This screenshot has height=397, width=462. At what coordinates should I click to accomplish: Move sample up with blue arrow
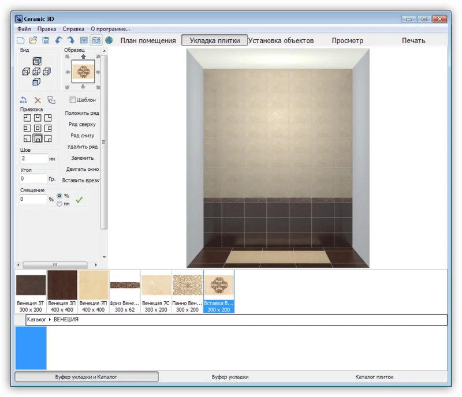[x=83, y=57]
